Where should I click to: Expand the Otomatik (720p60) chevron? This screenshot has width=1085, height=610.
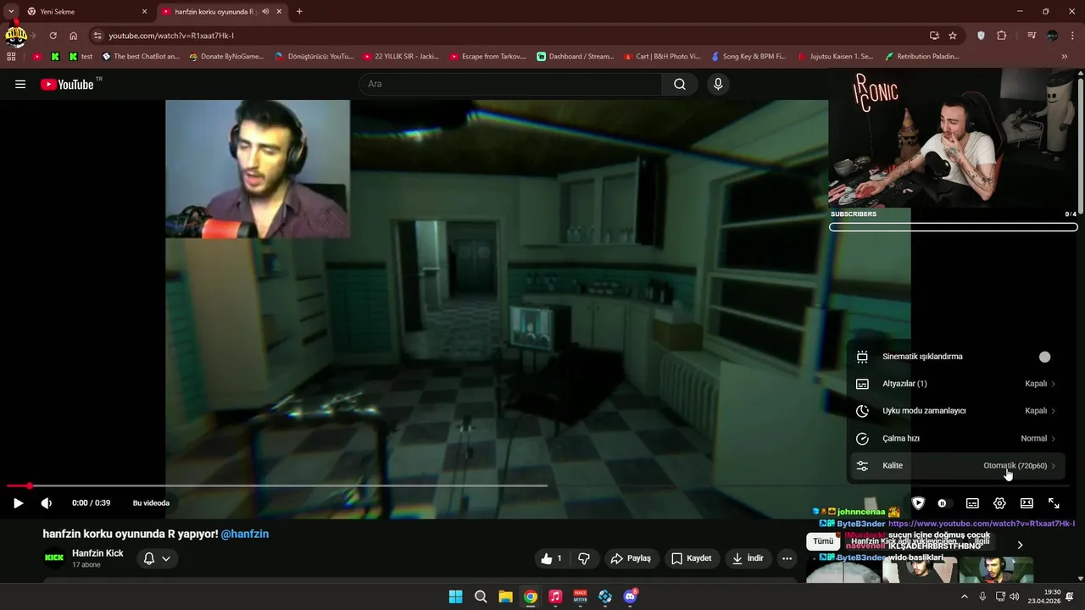point(1053,465)
